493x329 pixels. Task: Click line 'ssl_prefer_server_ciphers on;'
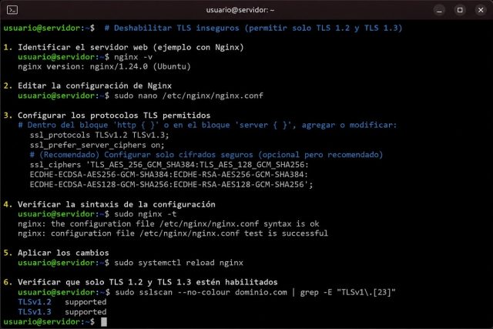(97, 145)
